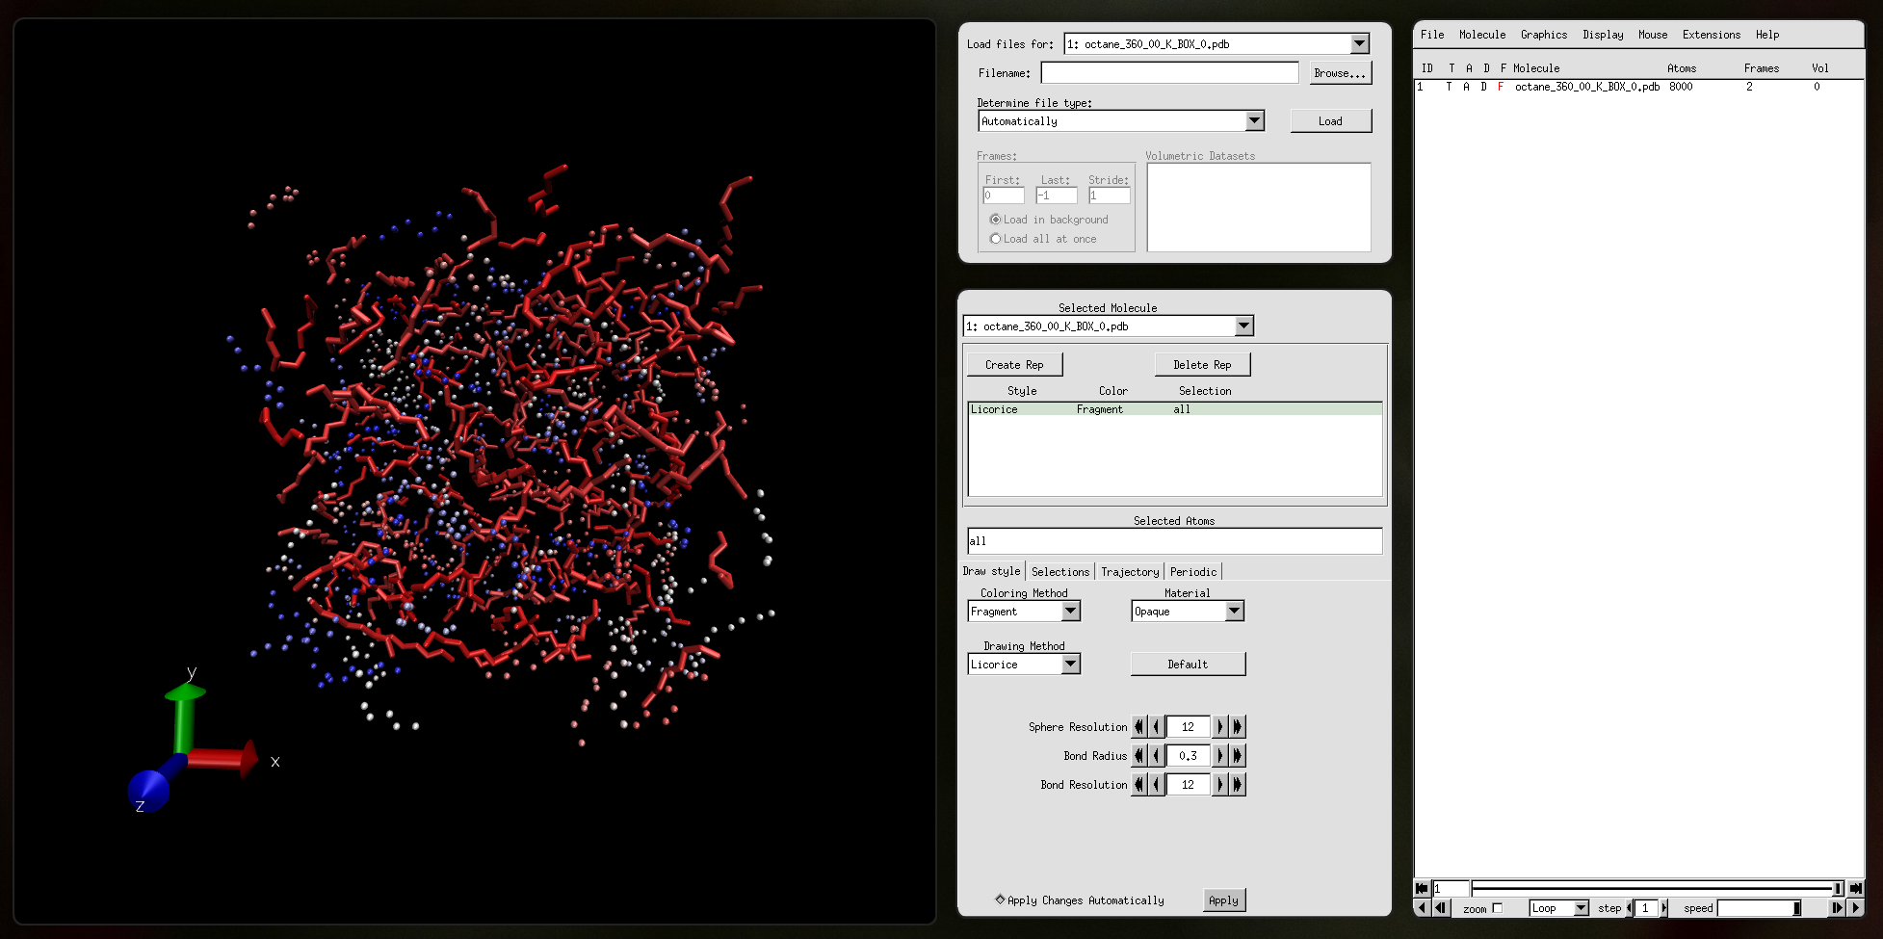The image size is (1883, 939).
Task: Toggle Apply Changes Automatically
Action: [x=1000, y=900]
